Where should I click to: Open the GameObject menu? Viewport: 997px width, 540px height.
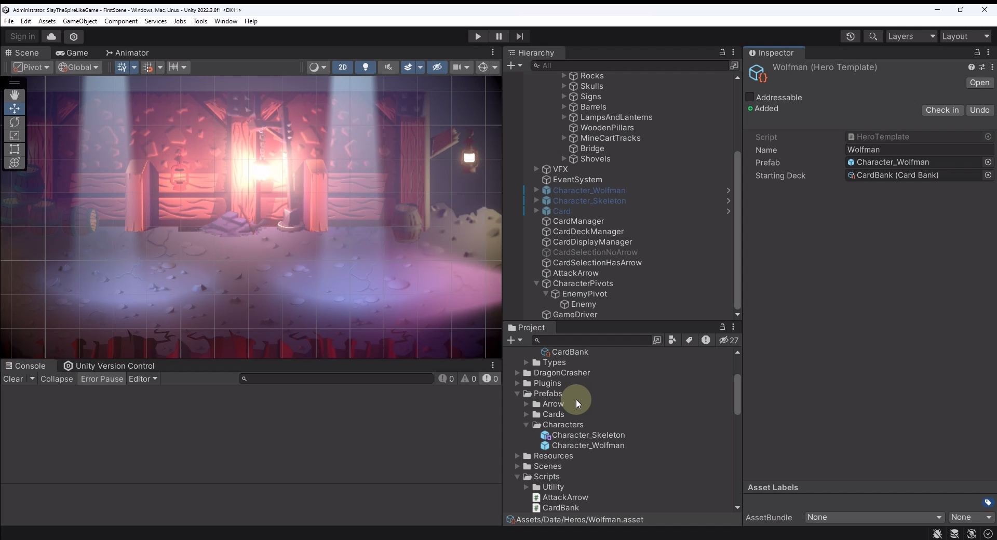click(79, 21)
